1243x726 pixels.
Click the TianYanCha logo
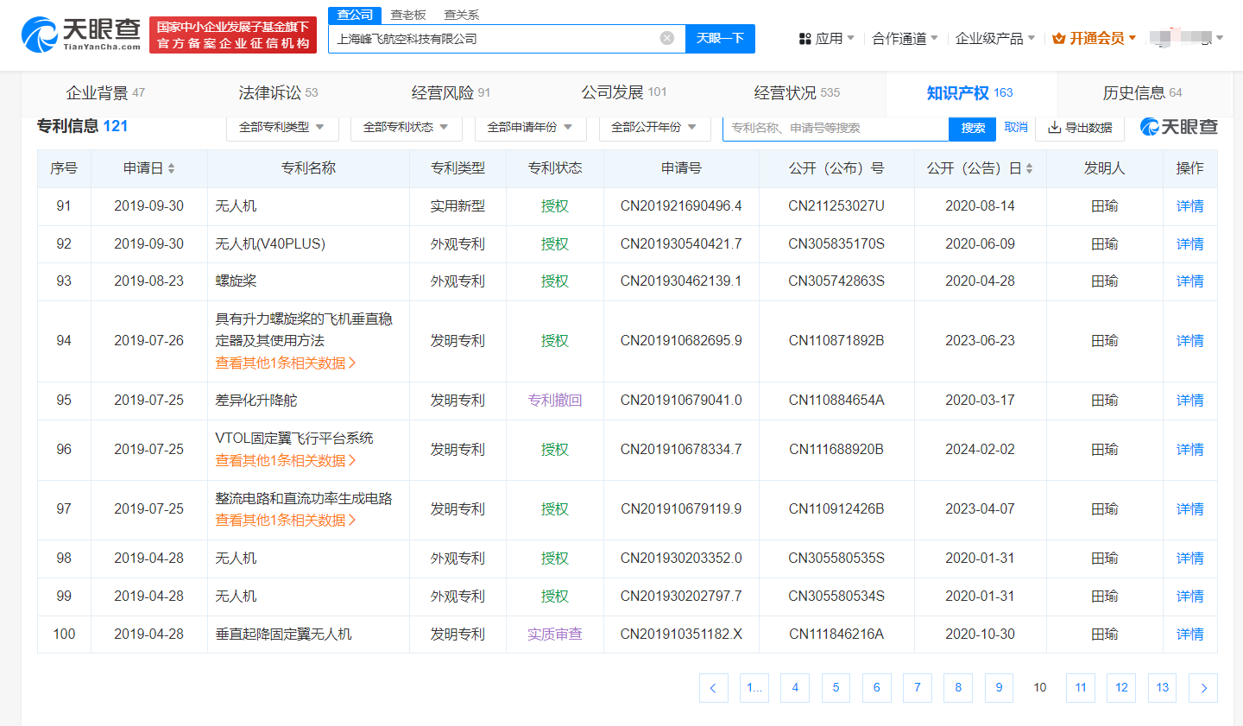[81, 35]
